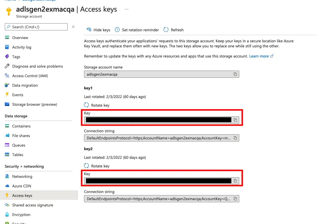Collapse the left navigation pane
317x224 pixels.
click(73, 27)
